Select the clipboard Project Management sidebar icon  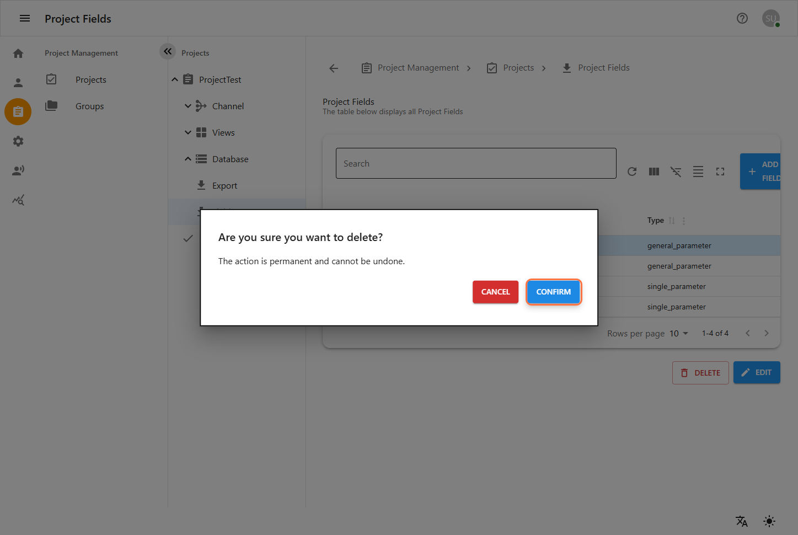coord(18,111)
